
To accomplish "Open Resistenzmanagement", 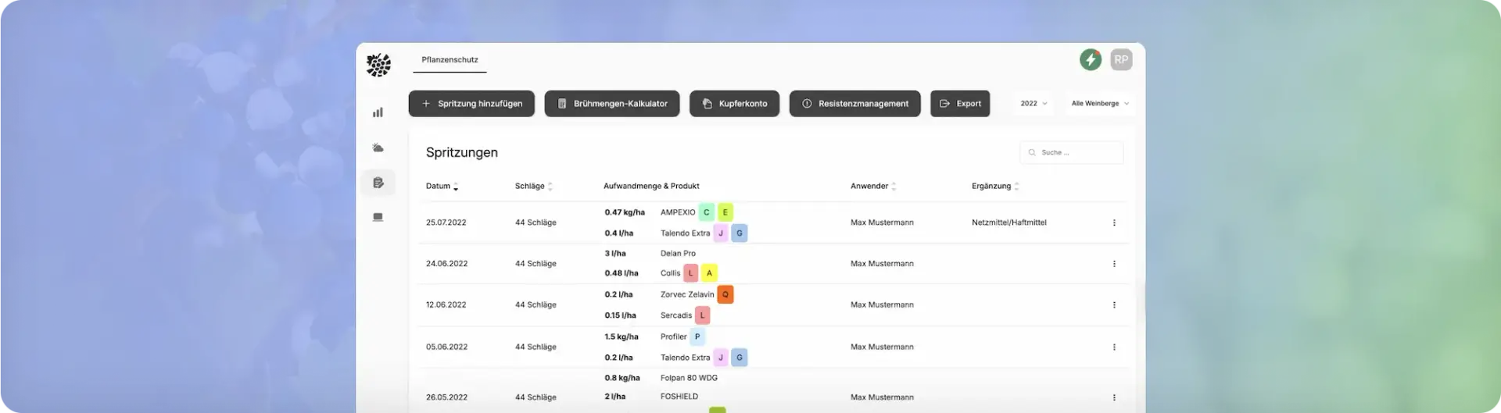I will pyautogui.click(x=855, y=104).
